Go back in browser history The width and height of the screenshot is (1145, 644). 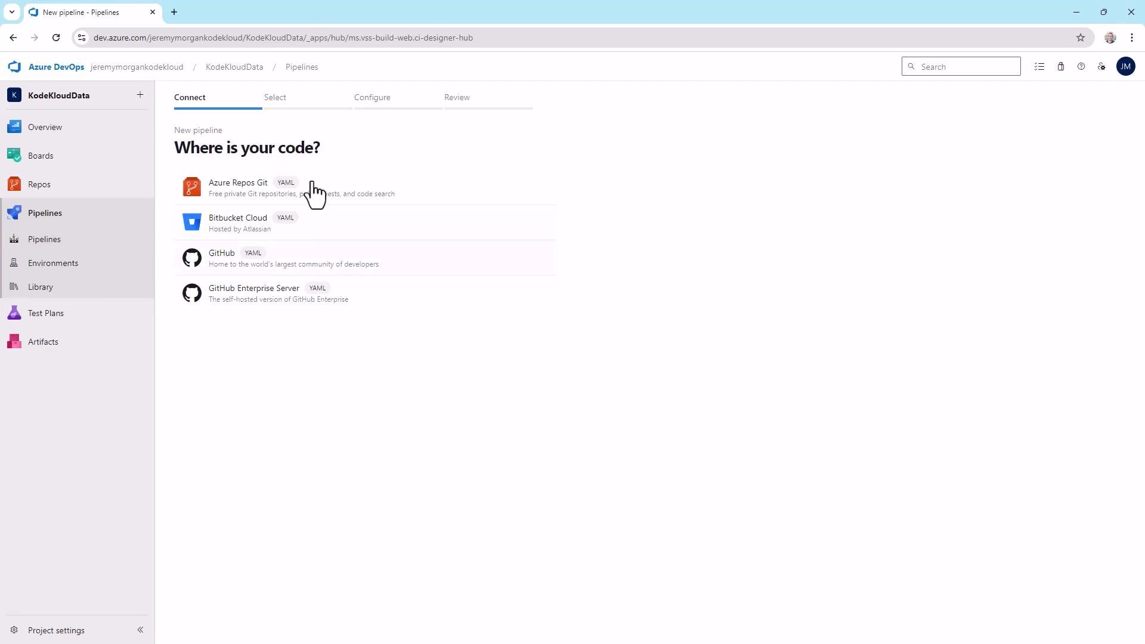tap(13, 38)
